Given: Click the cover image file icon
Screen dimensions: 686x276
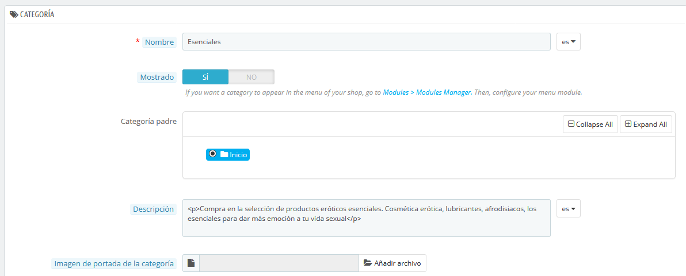Looking at the screenshot, I should tap(190, 263).
